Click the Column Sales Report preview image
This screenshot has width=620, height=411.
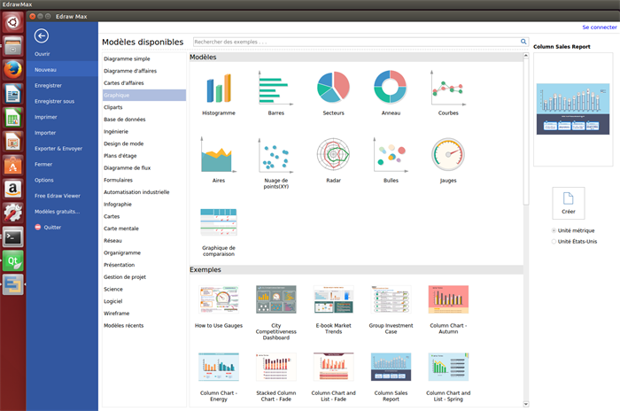[572, 109]
